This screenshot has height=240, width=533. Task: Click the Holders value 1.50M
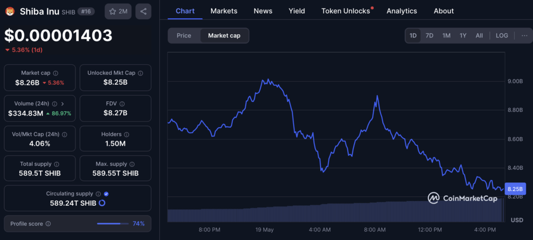coord(115,143)
